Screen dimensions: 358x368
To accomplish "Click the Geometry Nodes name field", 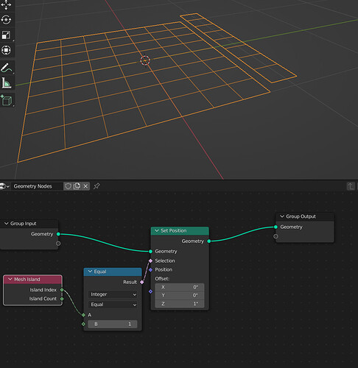I will point(38,186).
